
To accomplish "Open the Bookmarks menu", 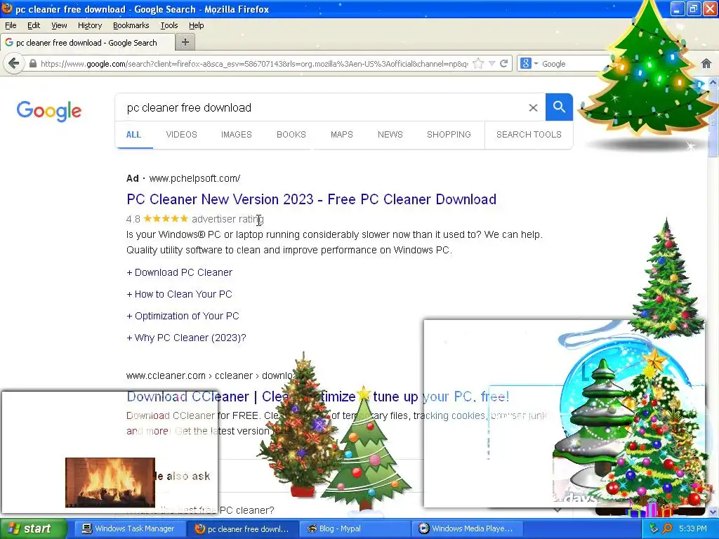I will click(131, 25).
